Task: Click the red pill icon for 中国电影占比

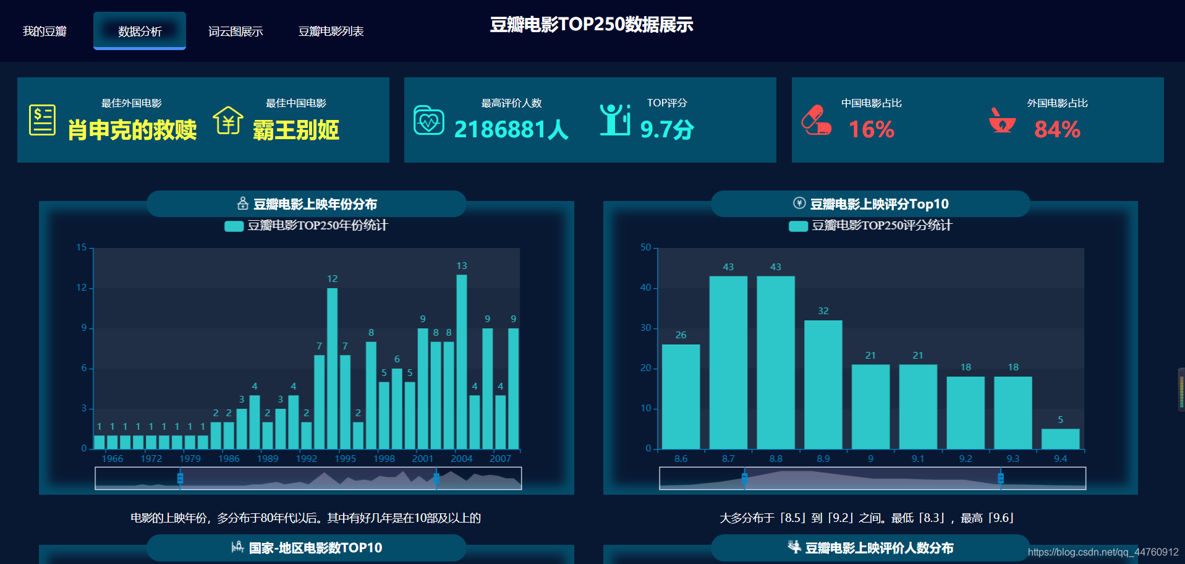Action: point(816,120)
